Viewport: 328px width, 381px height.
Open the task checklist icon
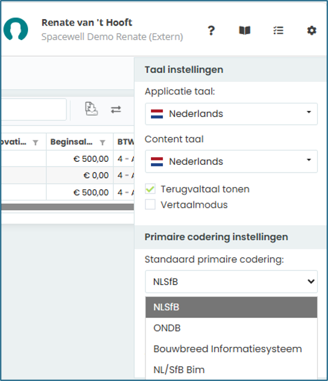(278, 30)
